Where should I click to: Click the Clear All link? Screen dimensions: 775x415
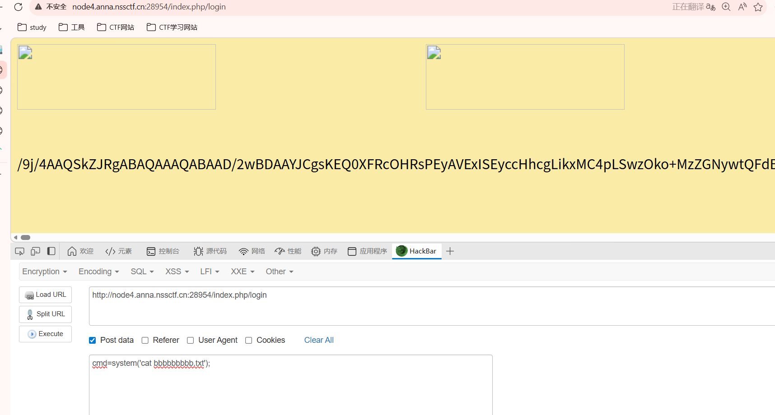[319, 340]
